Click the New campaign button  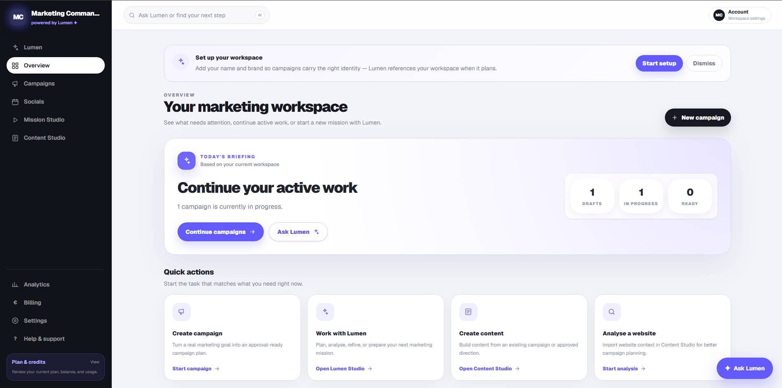(x=698, y=118)
